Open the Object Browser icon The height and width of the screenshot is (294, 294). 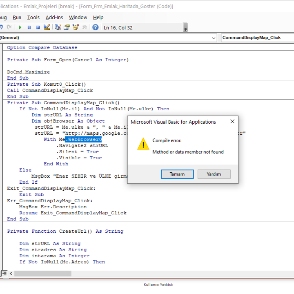pyautogui.click(x=76, y=27)
